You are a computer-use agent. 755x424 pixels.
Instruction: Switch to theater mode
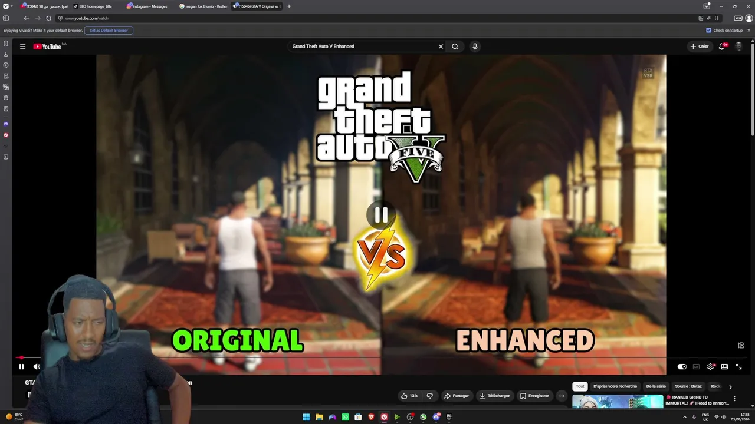724,366
